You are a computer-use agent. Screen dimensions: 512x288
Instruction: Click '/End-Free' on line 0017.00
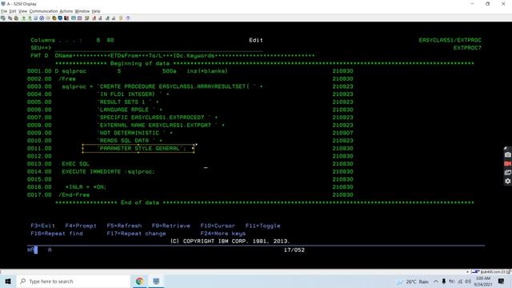pyautogui.click(x=74, y=194)
